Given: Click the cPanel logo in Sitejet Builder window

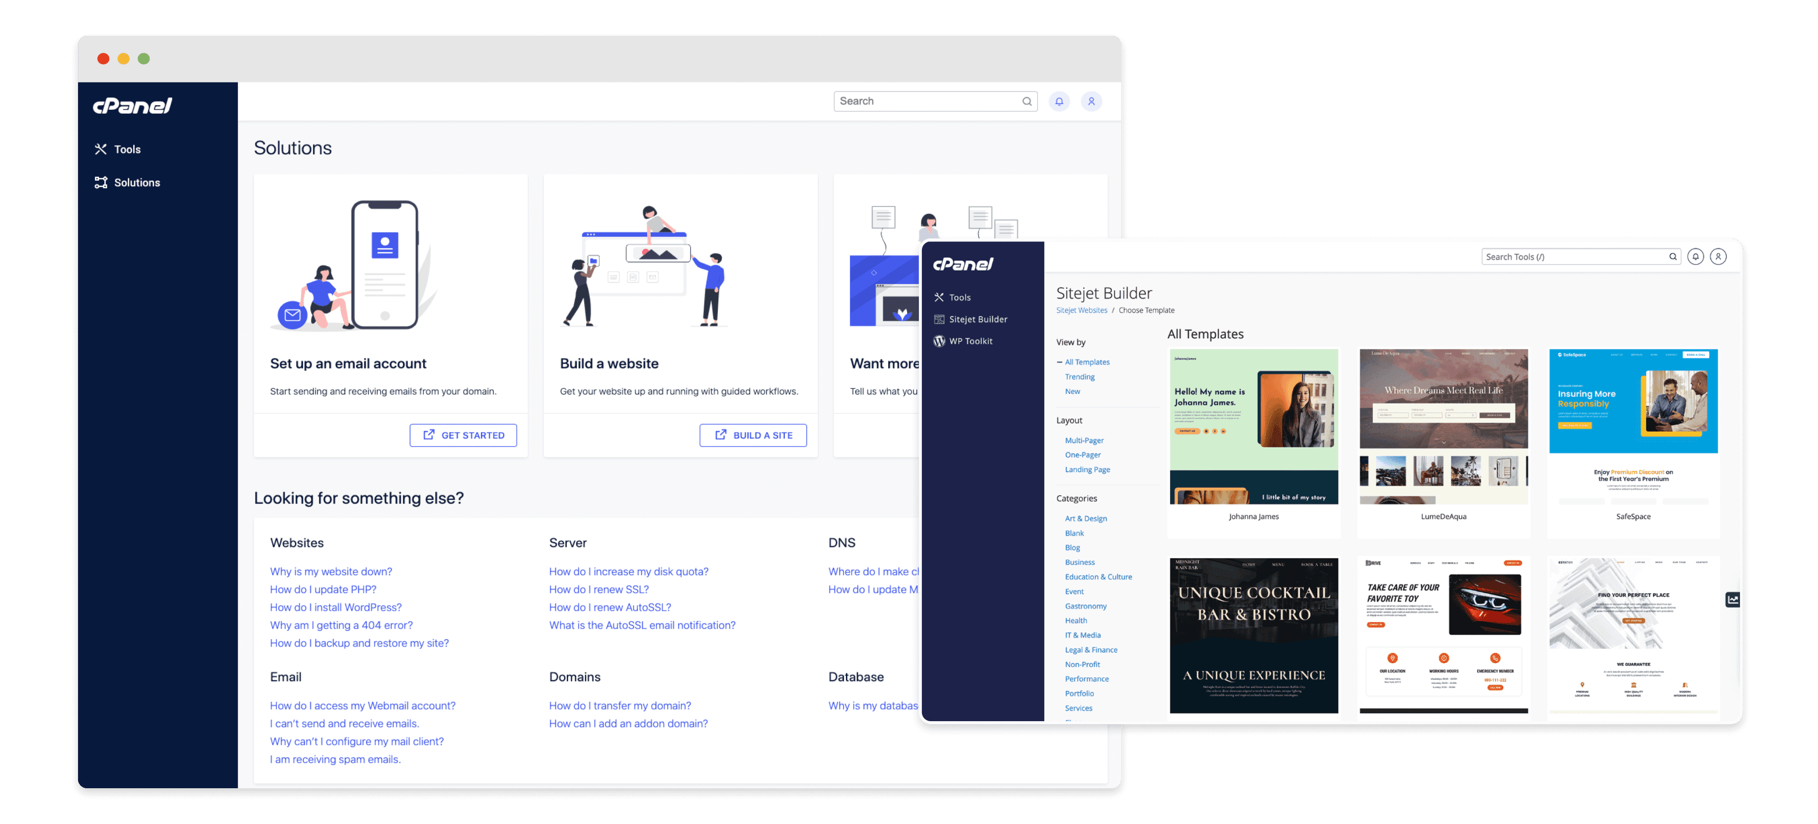Looking at the screenshot, I should [x=963, y=264].
